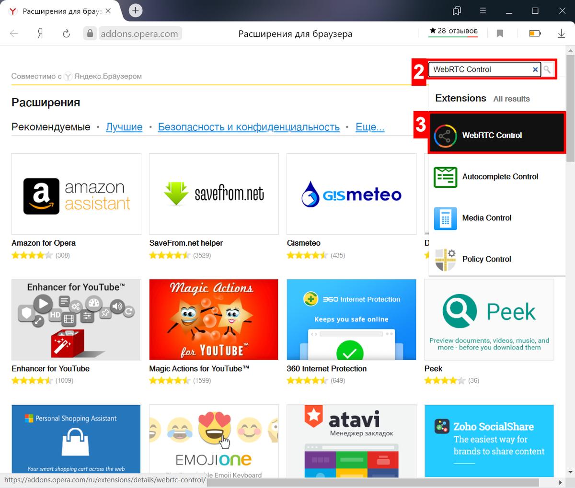Click the Magic Actions (1599) rating
This screenshot has height=488, width=575.
[170, 381]
